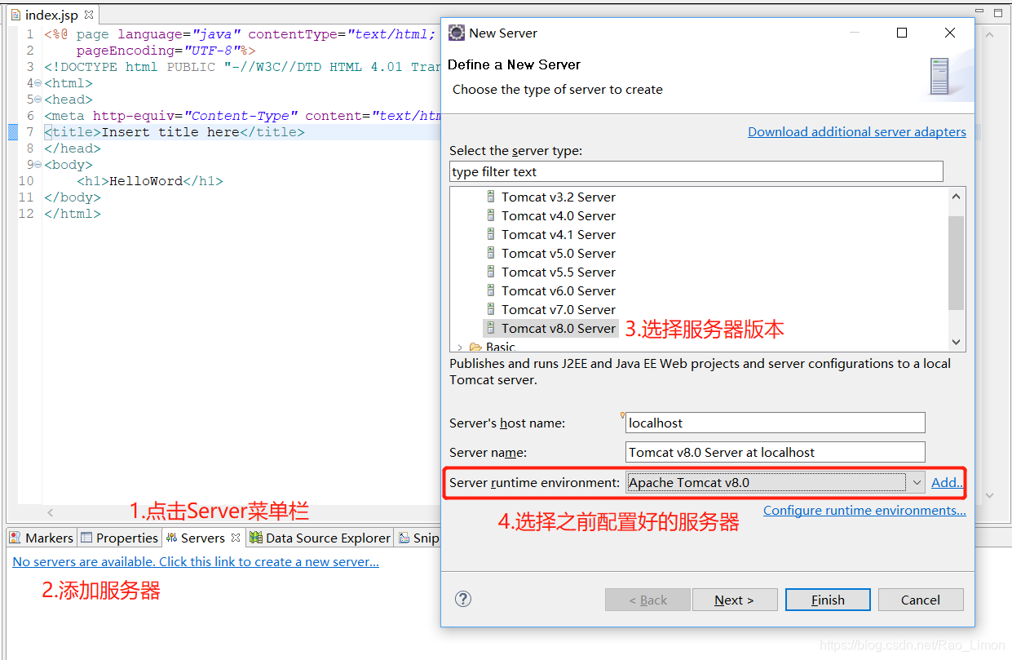Image resolution: width=1012 pixels, height=660 pixels.
Task: Maximize the New Server dialog
Action: [902, 33]
